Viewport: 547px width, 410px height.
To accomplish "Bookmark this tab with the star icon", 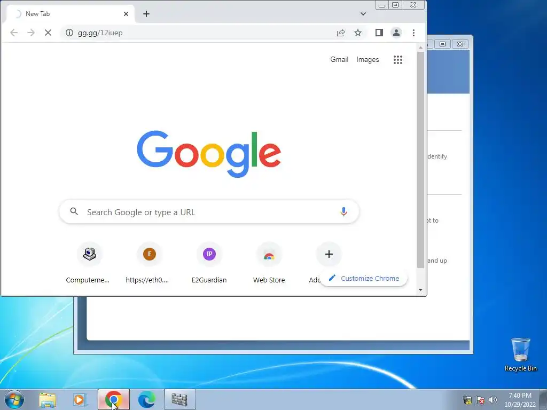I will point(358,33).
